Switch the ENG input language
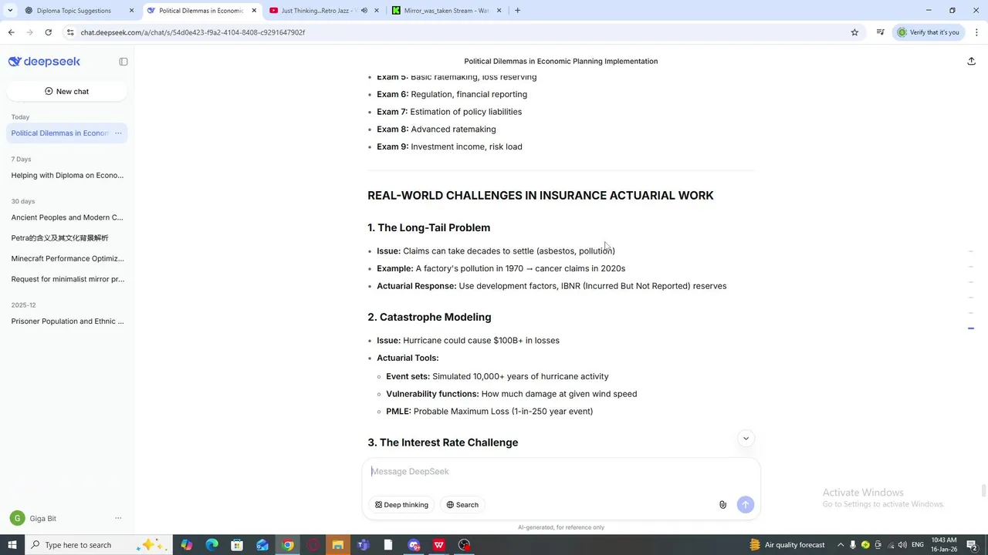The image size is (988, 555). [918, 545]
